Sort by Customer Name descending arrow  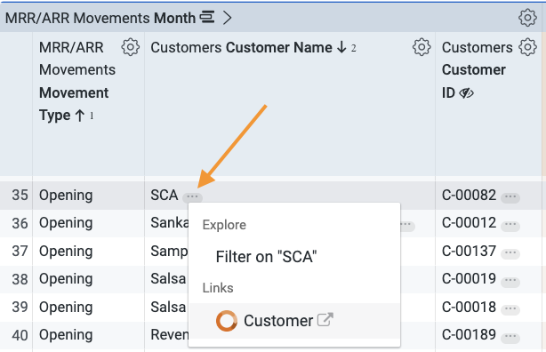tap(342, 47)
